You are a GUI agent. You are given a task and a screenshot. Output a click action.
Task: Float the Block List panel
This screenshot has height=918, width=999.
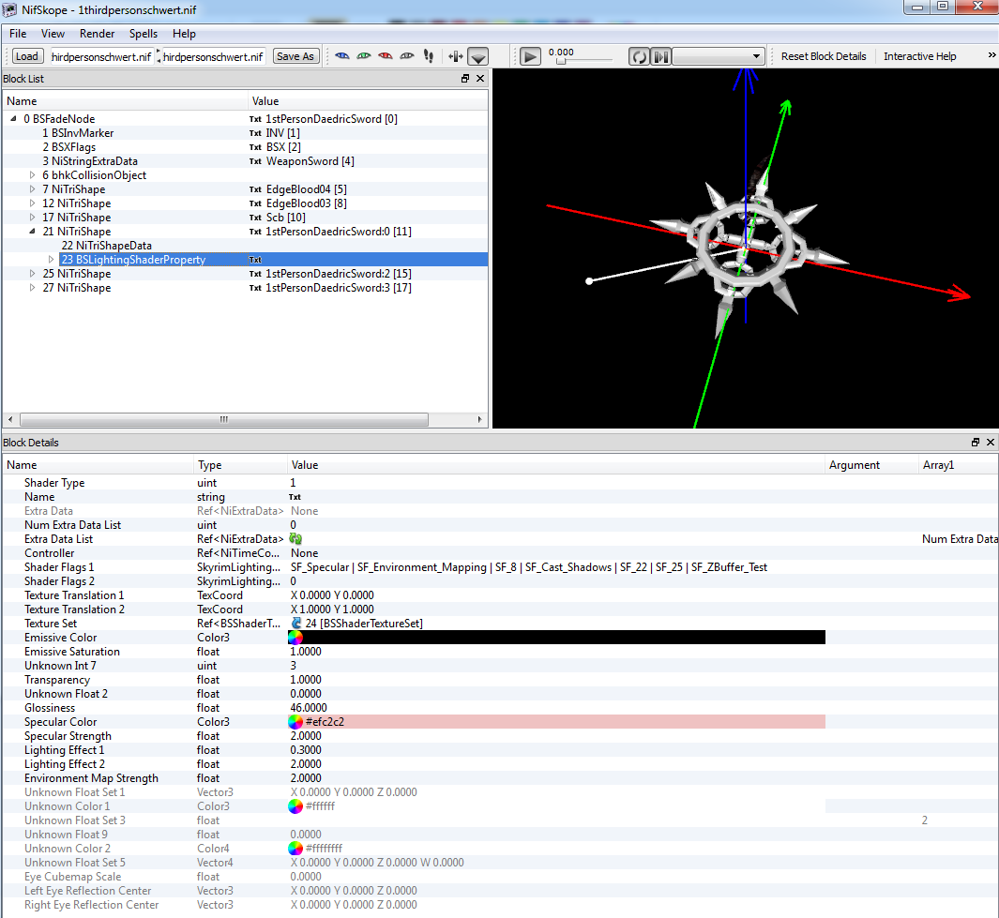pyautogui.click(x=465, y=80)
